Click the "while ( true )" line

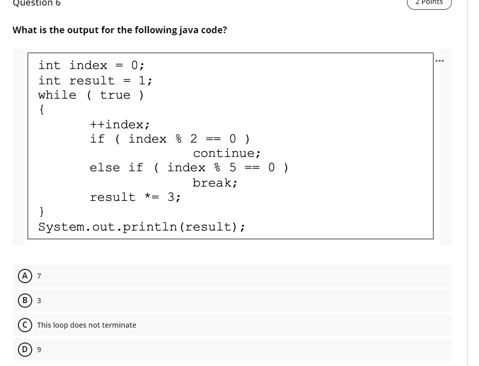pyautogui.click(x=90, y=95)
